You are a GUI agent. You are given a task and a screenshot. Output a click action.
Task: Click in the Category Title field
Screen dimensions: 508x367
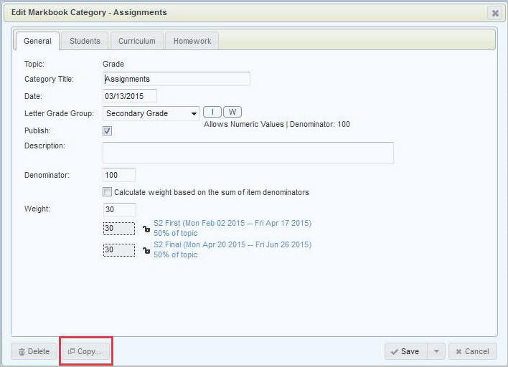(x=177, y=79)
